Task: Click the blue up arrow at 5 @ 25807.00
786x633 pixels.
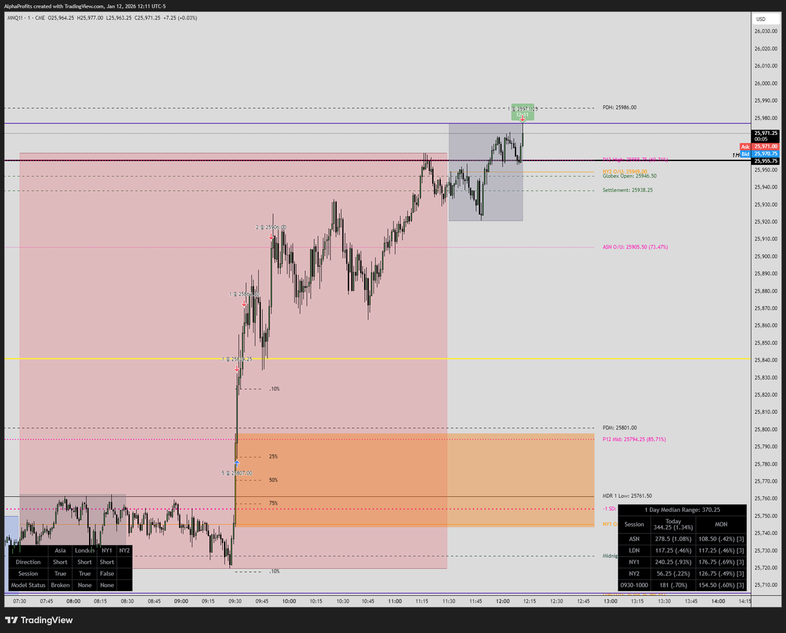Action: click(x=237, y=462)
